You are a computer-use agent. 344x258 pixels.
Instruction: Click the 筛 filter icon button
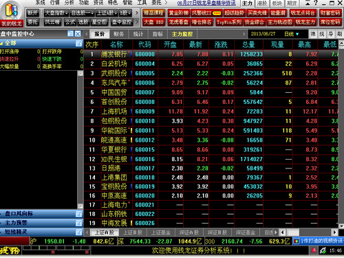[x=313, y=34]
